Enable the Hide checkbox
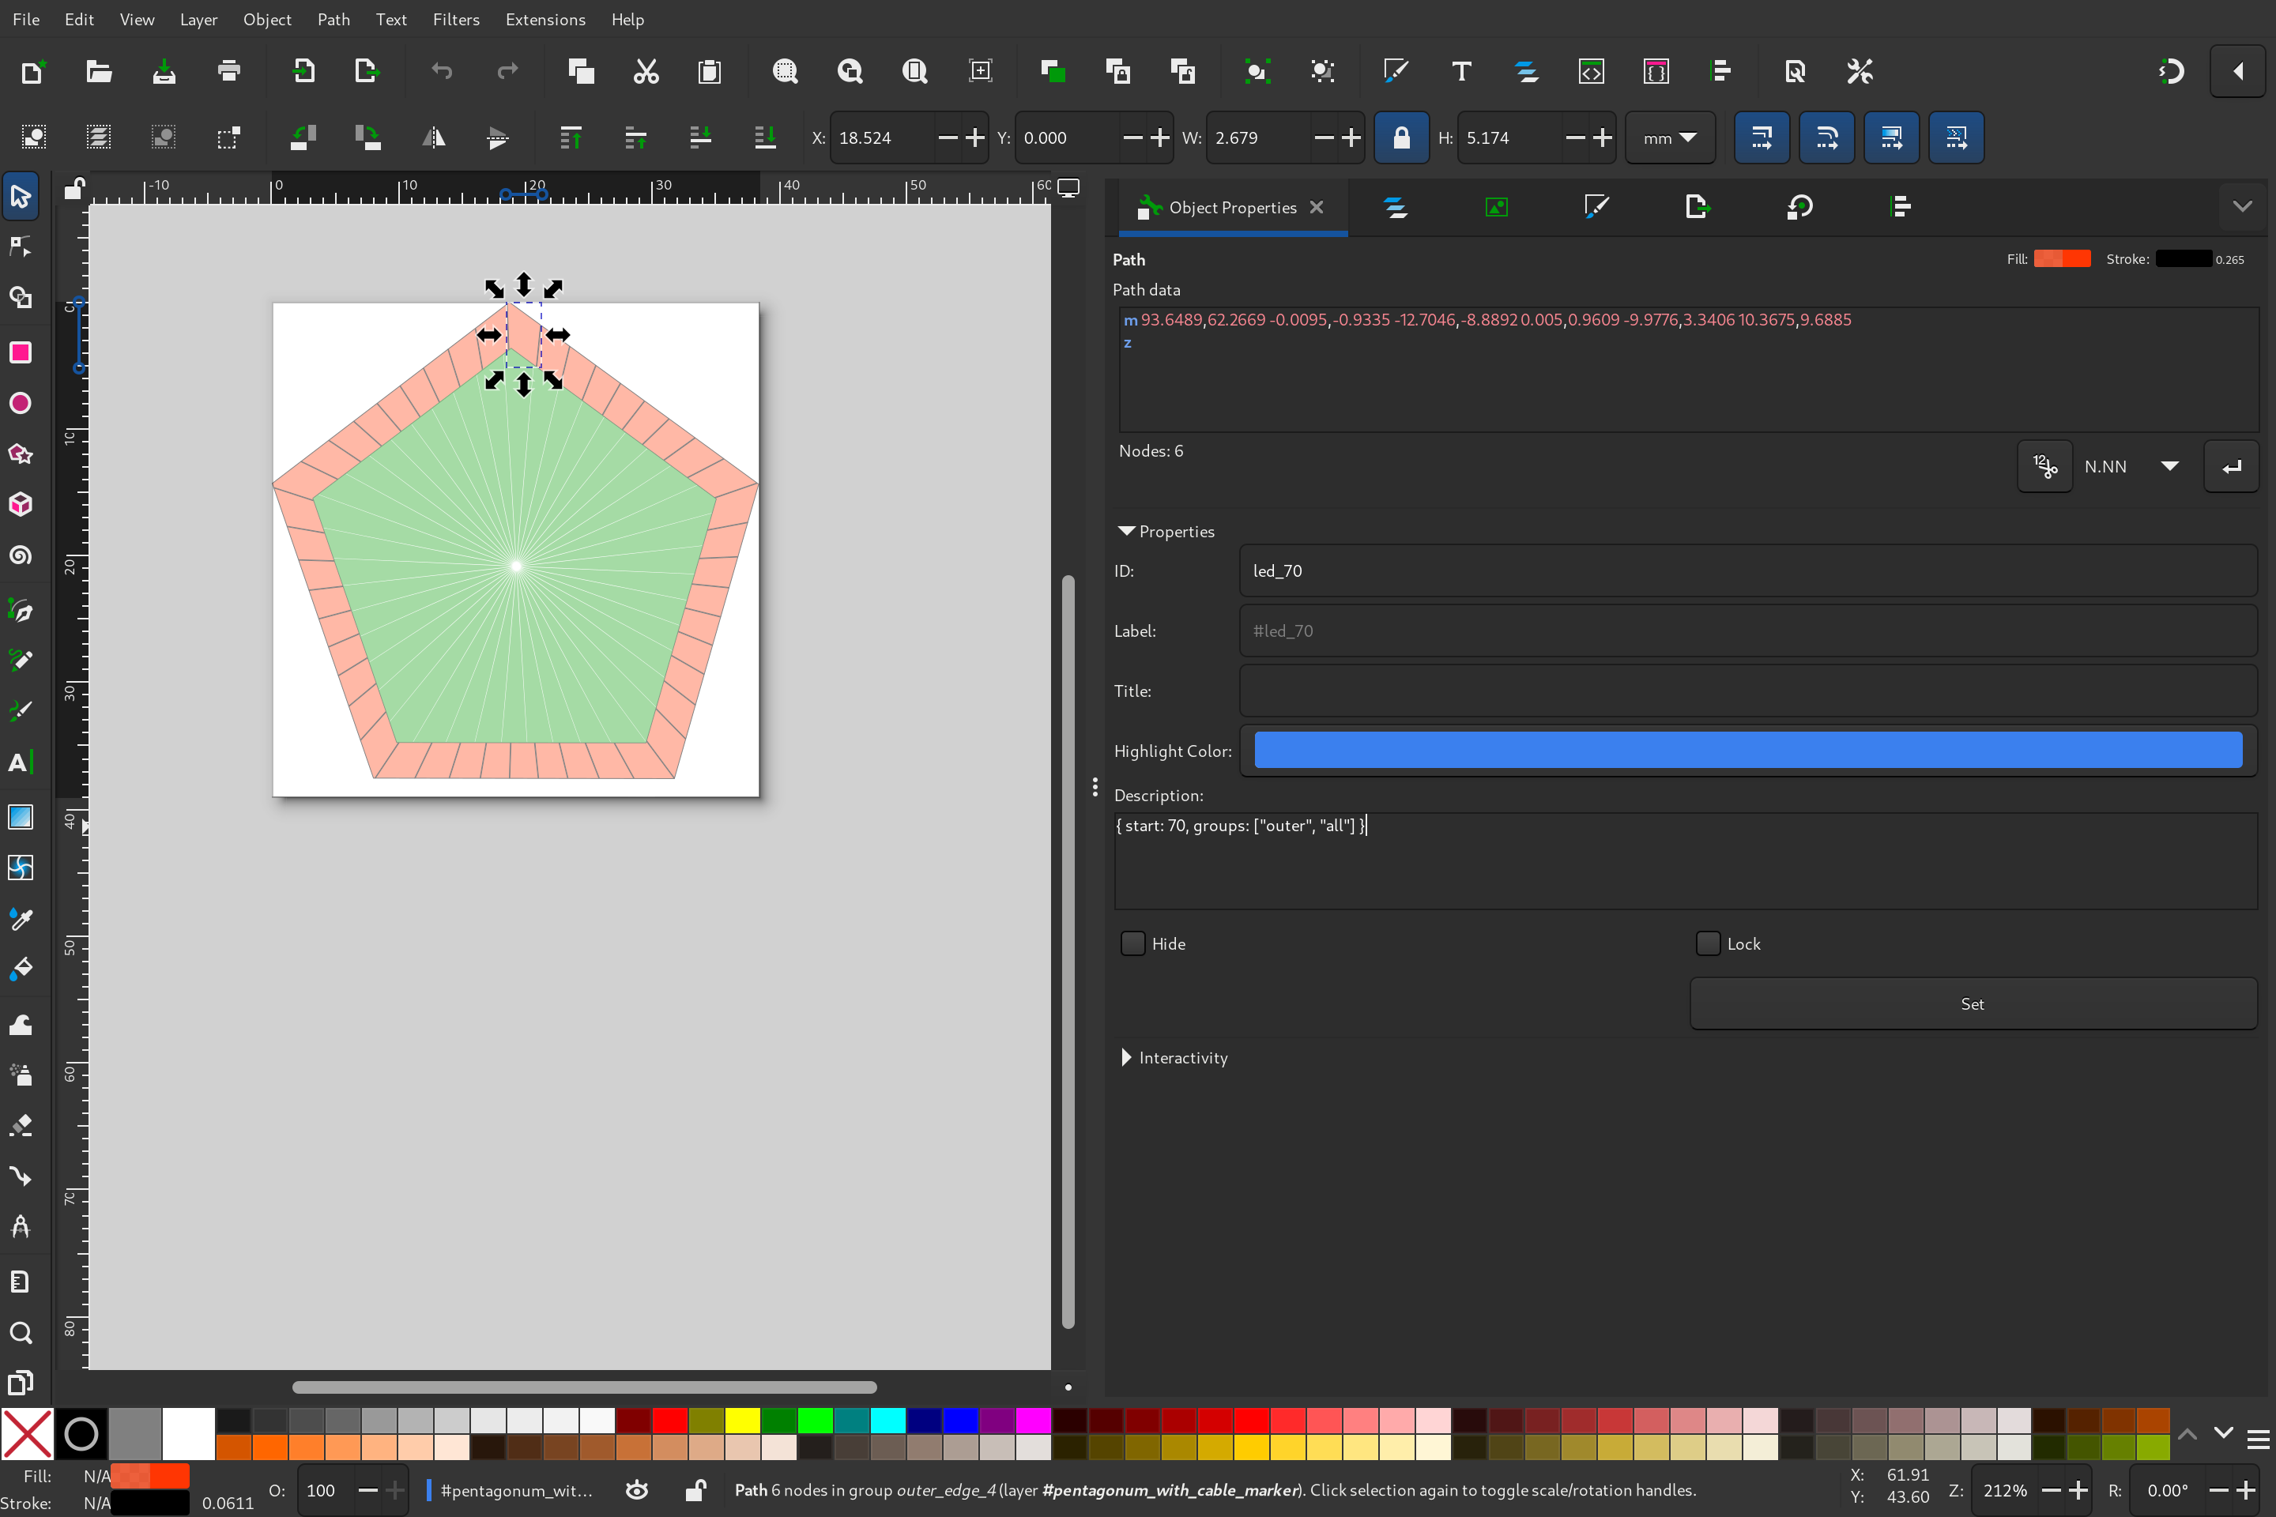This screenshot has height=1517, width=2276. point(1132,943)
